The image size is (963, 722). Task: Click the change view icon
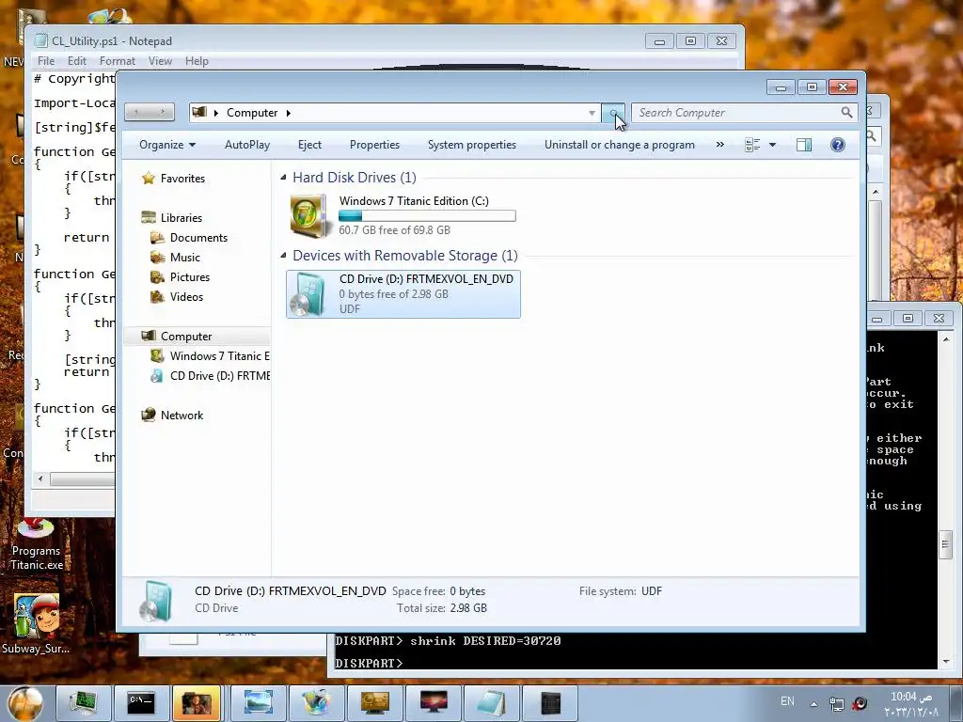point(752,145)
